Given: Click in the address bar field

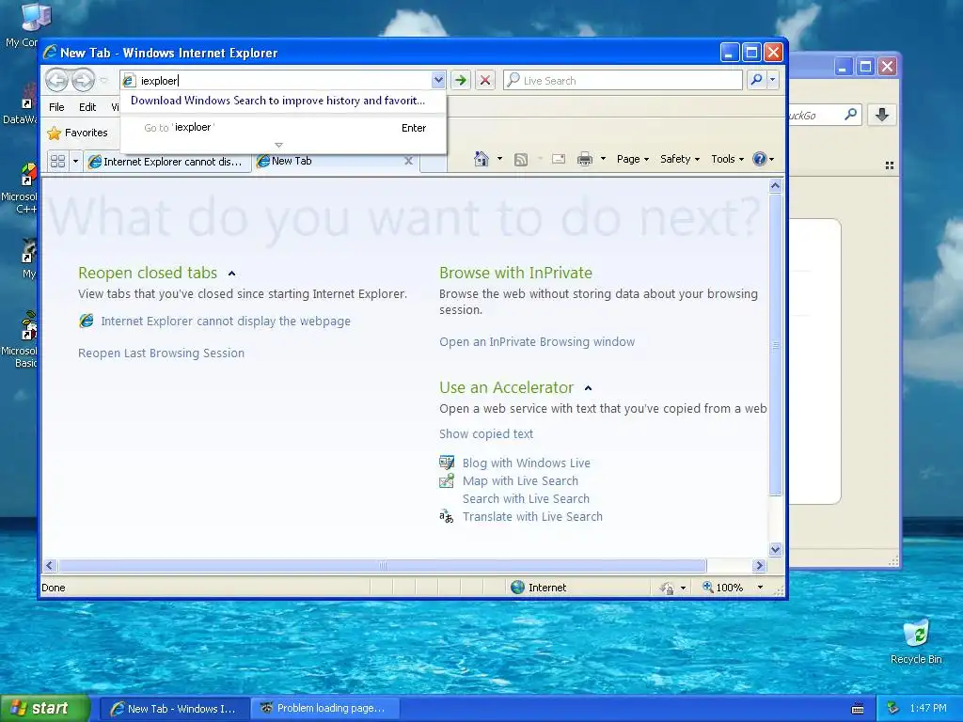Looking at the screenshot, I should tap(282, 81).
